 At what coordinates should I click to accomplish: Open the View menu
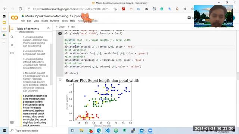coord(36,21)
